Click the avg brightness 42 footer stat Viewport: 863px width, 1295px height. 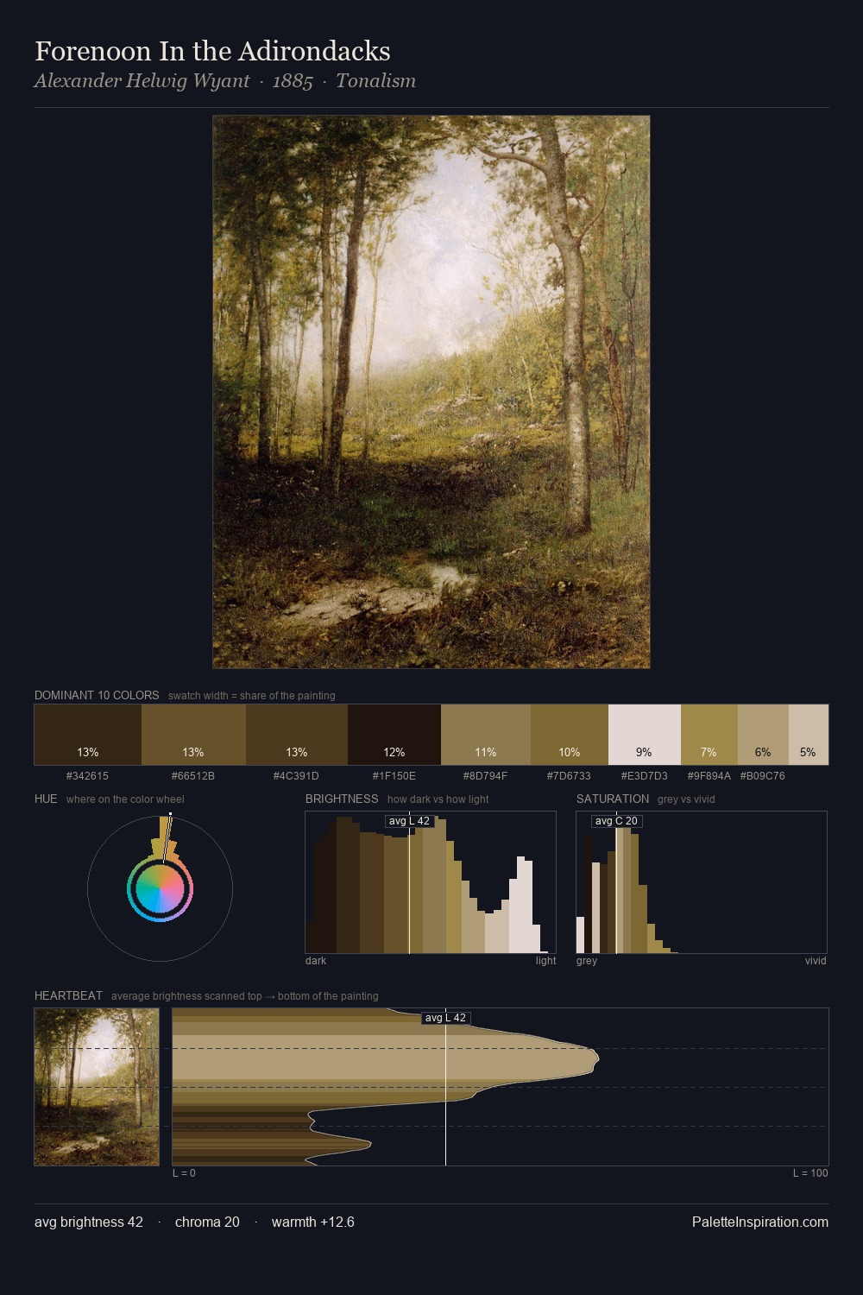pyautogui.click(x=89, y=1222)
